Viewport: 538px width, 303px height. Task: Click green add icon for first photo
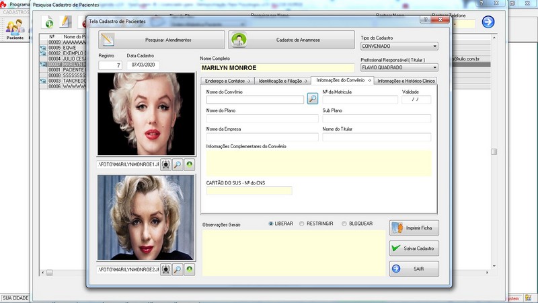(x=190, y=164)
